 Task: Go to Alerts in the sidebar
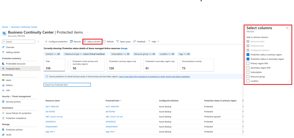(9, 80)
